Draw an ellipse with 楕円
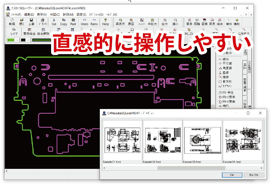The height and width of the screenshot is (184, 271). click(x=224, y=106)
